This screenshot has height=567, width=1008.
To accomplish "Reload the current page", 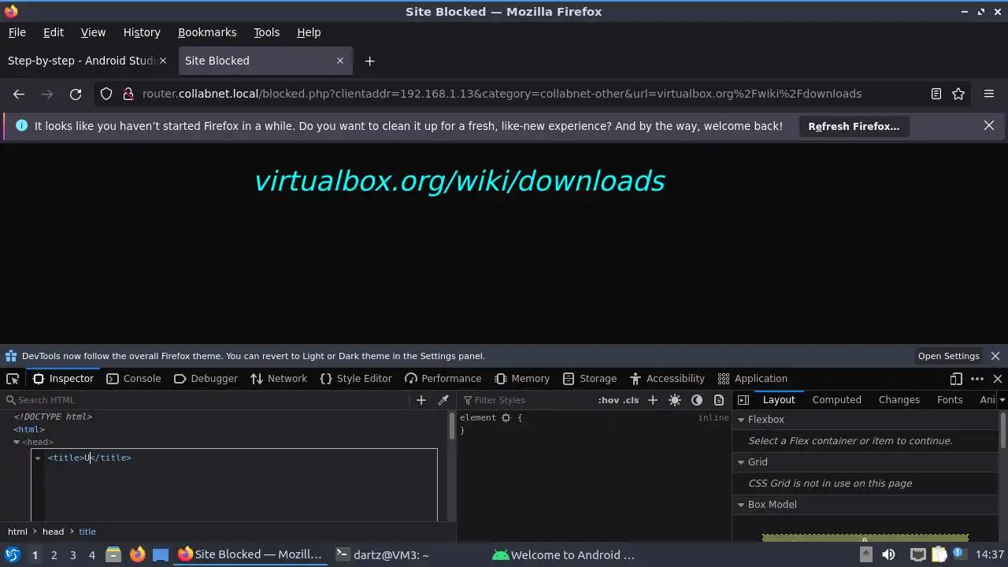I will click(76, 94).
